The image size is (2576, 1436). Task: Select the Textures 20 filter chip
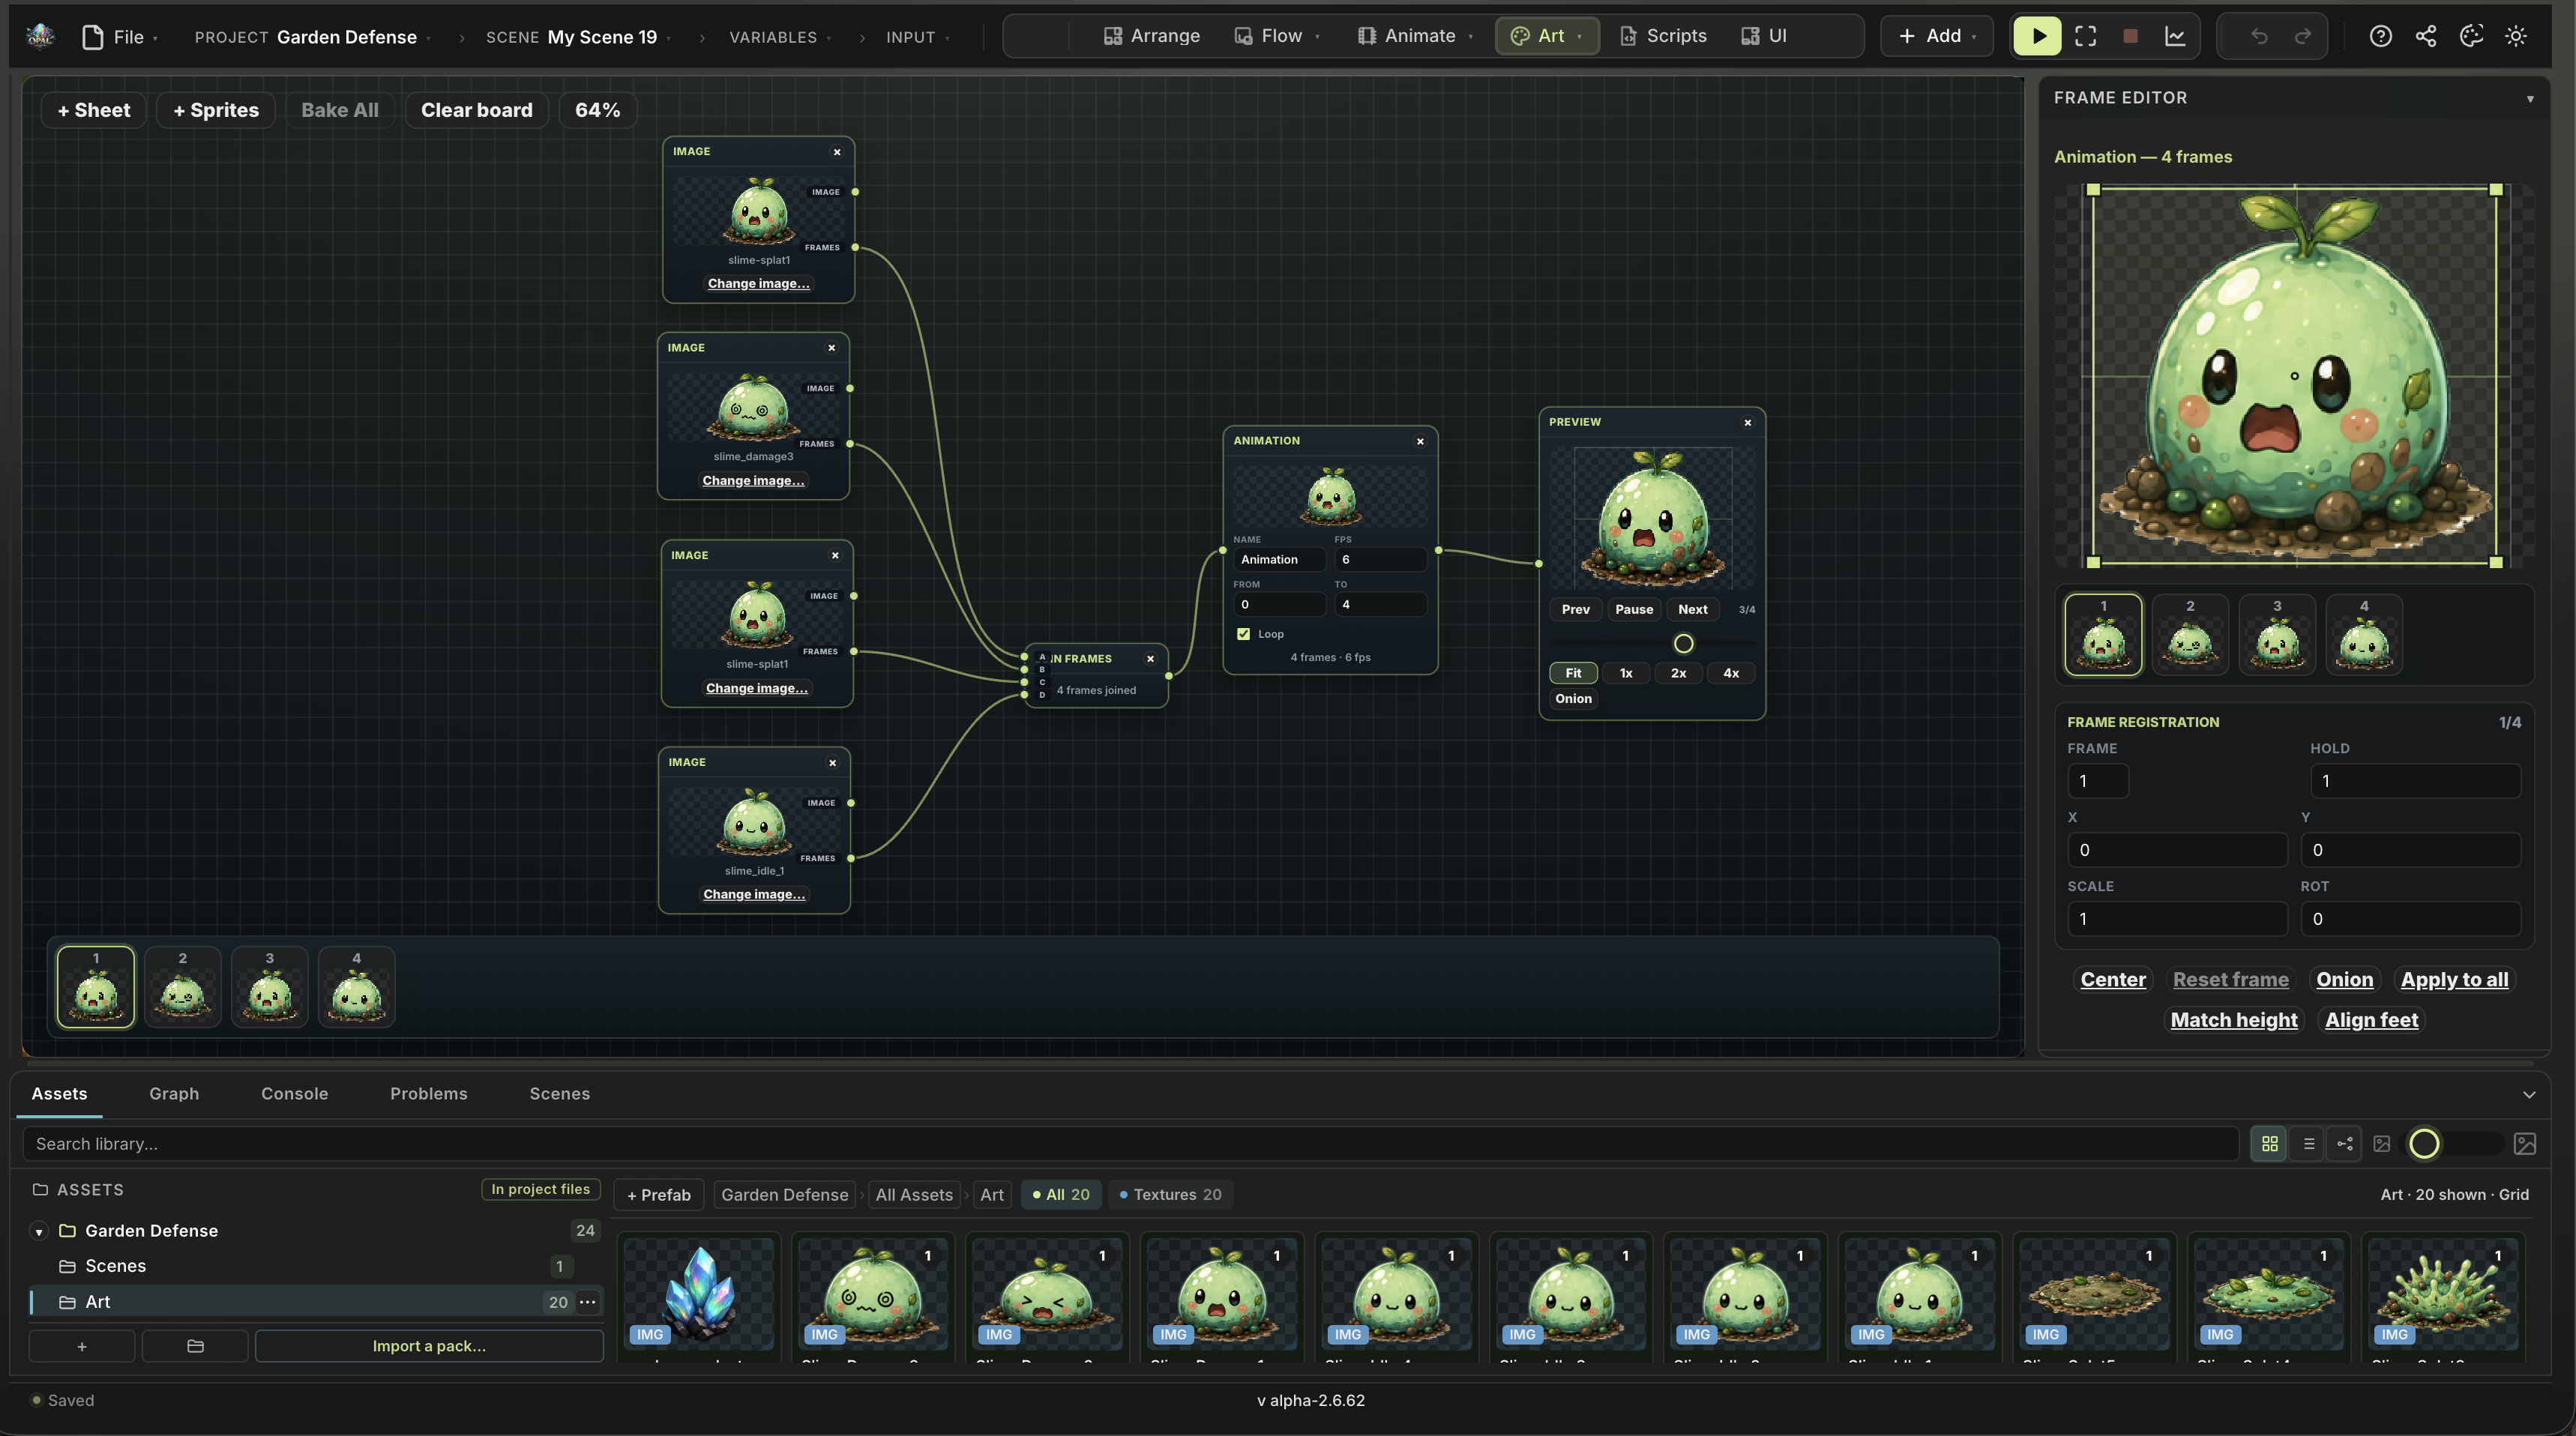pyautogui.click(x=1170, y=1195)
